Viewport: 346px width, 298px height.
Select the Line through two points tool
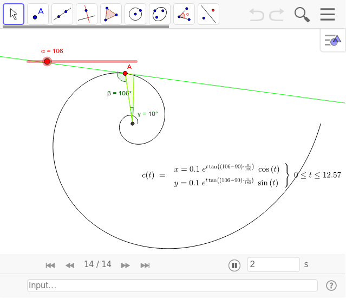click(x=62, y=14)
